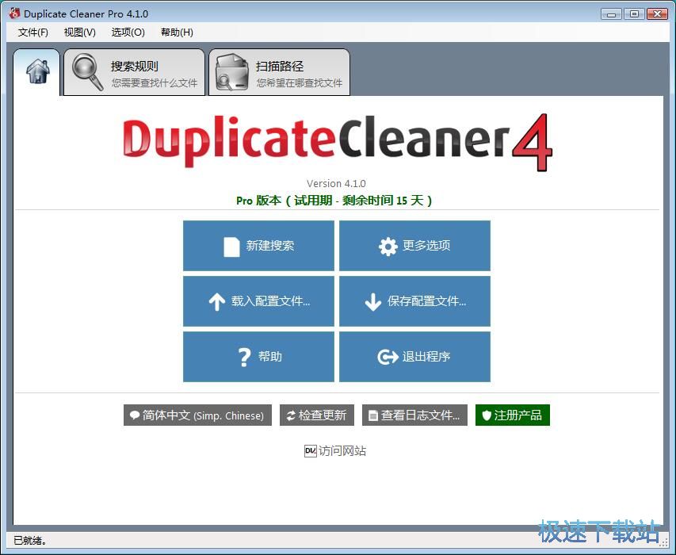676x555 pixels.
Task: Click 保存配置文件... tile
Action: (414, 301)
